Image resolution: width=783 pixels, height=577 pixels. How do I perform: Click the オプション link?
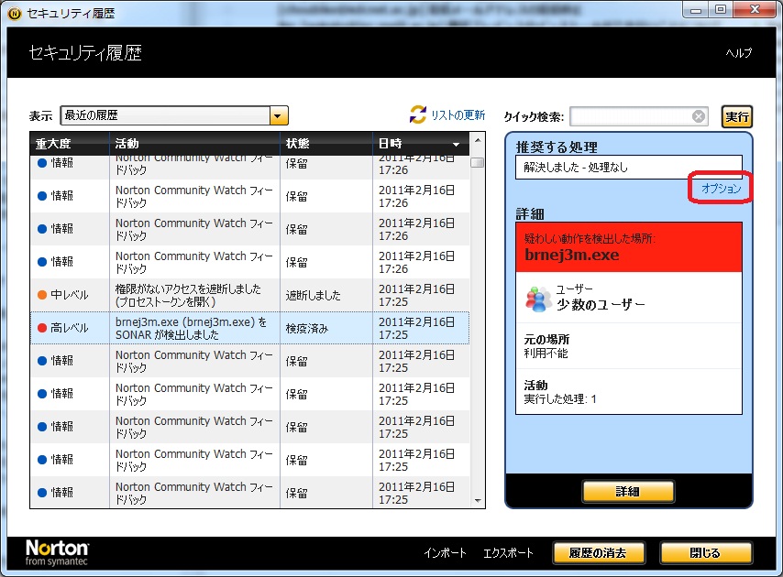point(721,188)
